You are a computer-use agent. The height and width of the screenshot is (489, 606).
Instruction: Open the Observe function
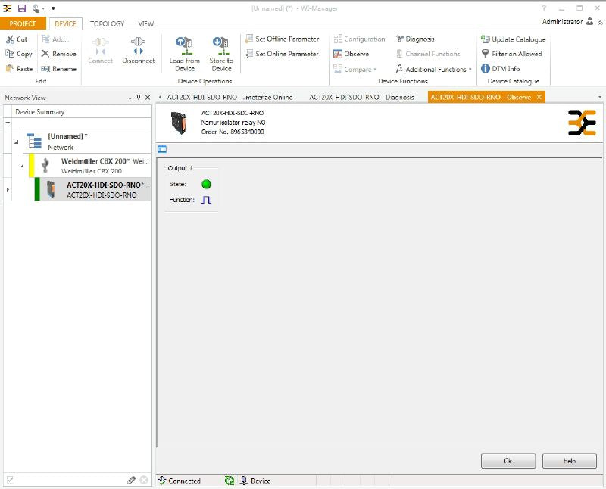351,54
